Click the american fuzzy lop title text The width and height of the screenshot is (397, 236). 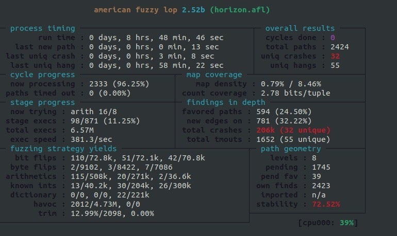tap(136, 10)
